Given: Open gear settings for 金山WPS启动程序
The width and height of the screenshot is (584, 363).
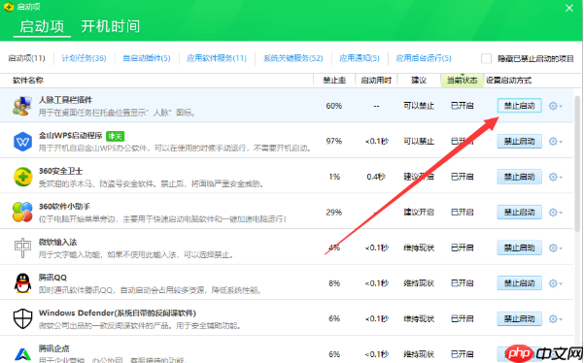Looking at the screenshot, I should [x=555, y=142].
